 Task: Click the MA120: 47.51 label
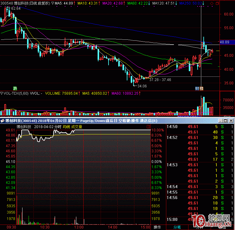tap(163, 3)
